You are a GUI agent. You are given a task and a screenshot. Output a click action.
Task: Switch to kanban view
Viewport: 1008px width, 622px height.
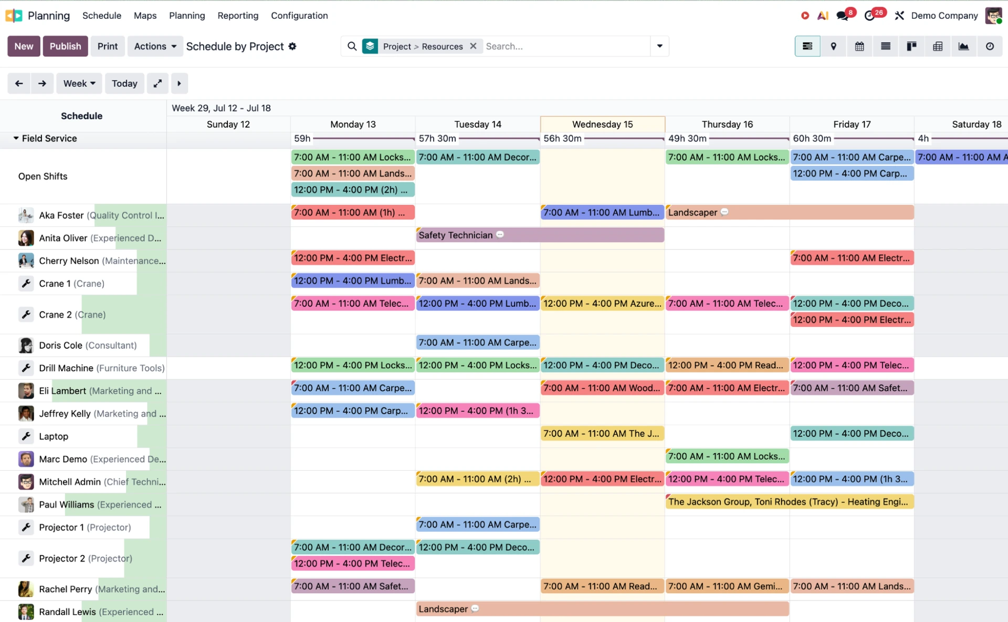pyautogui.click(x=911, y=46)
